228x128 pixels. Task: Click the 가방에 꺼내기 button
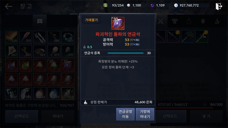tap(145, 114)
